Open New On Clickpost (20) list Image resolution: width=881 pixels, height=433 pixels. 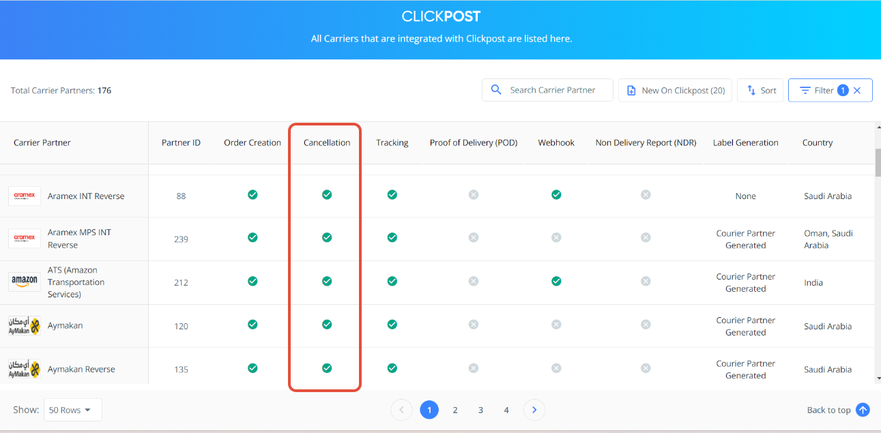675,90
